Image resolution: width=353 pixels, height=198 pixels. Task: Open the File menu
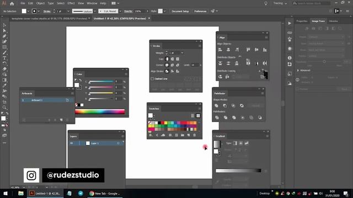click(23, 3)
